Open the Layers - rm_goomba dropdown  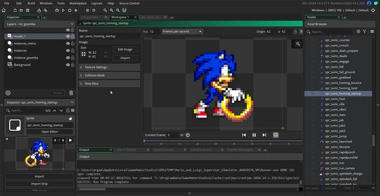(40, 24)
